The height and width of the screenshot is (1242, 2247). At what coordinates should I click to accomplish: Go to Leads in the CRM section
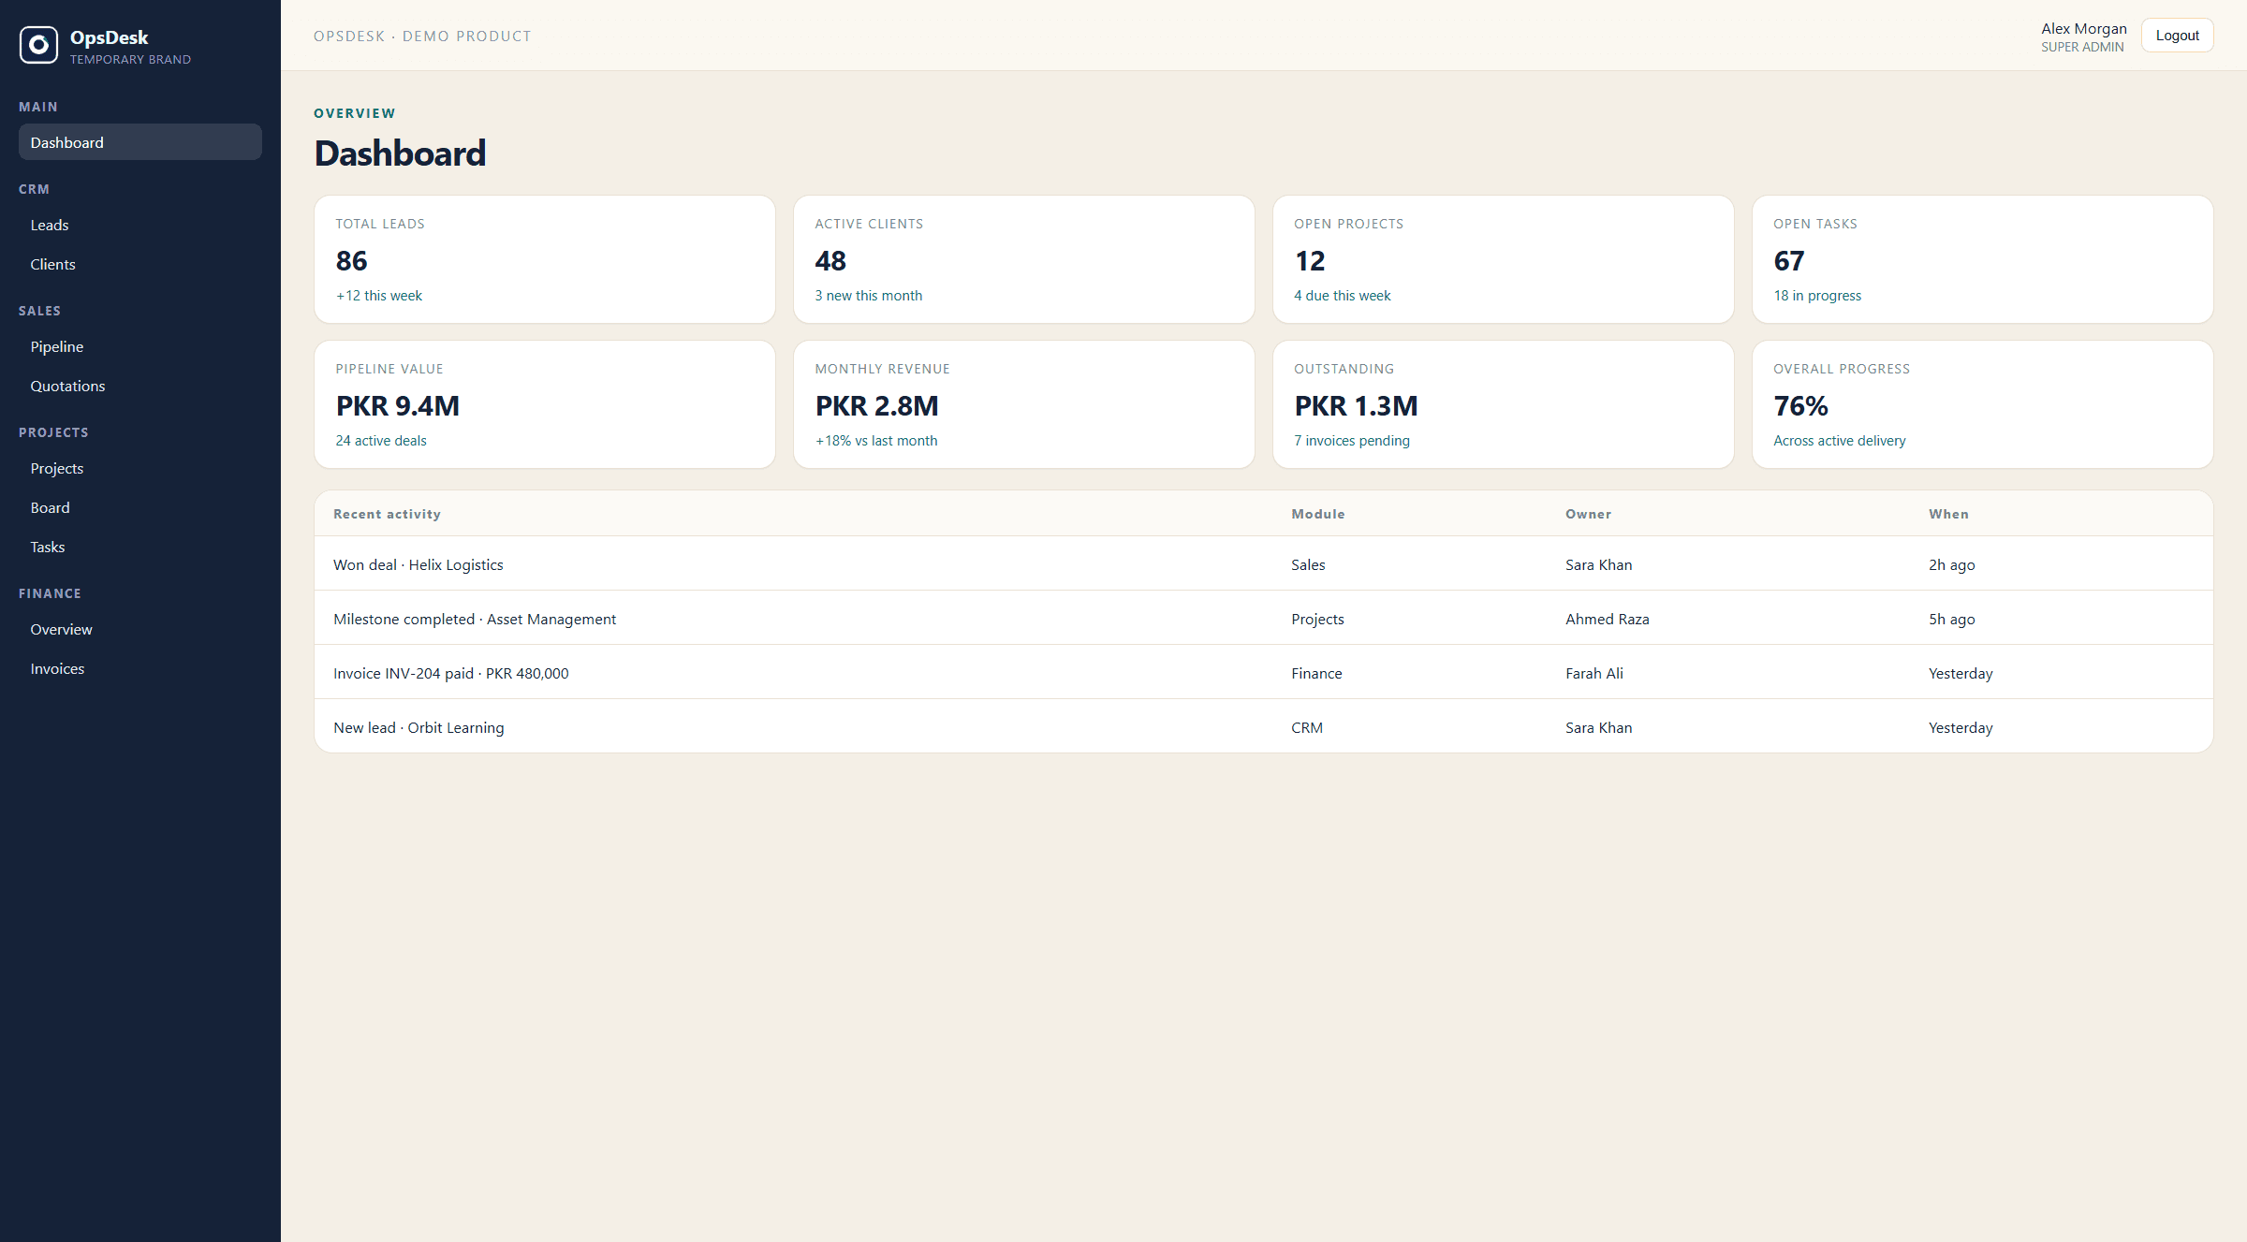pos(140,225)
